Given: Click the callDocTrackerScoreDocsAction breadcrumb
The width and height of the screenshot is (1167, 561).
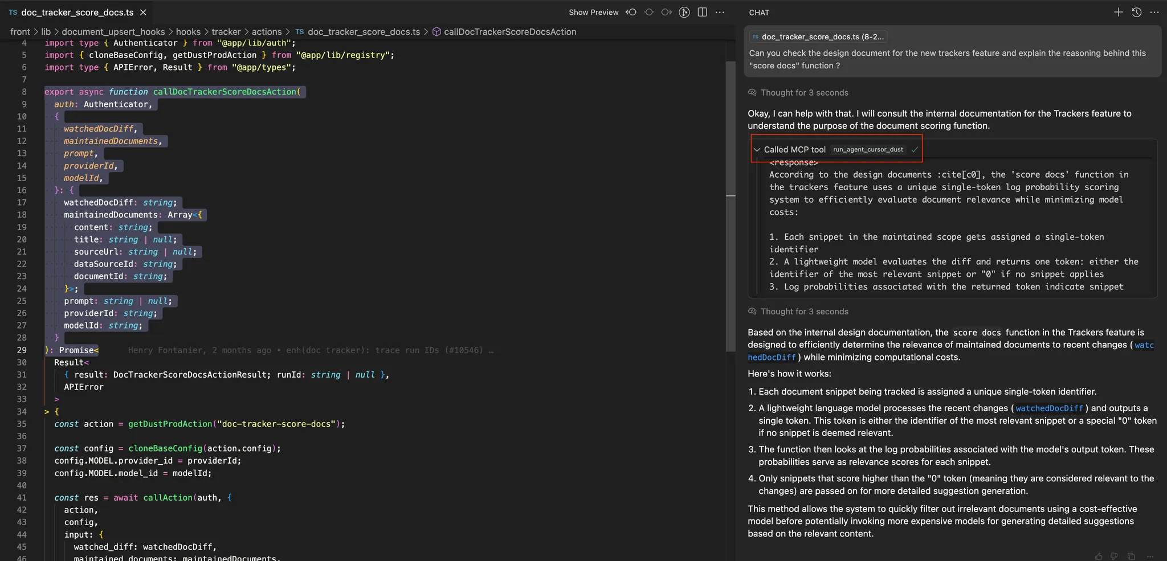Looking at the screenshot, I should point(510,31).
